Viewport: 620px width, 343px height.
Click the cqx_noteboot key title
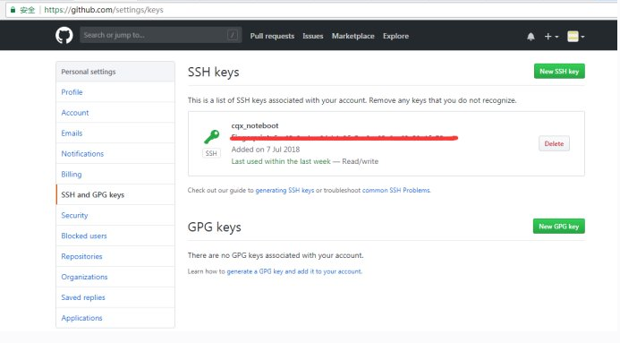pyautogui.click(x=255, y=125)
